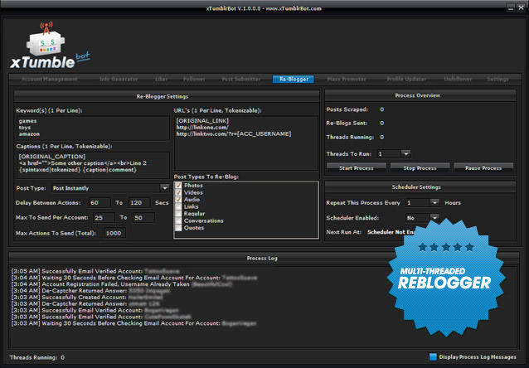This screenshot has width=529, height=368.
Task: Click the Start Process button
Action: click(x=356, y=167)
